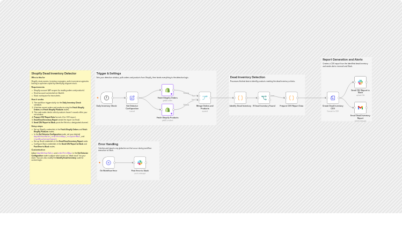The image size is (402, 241).
Task: Click the output connector of Create Dead Inventory CSV
Action: click(339, 97)
